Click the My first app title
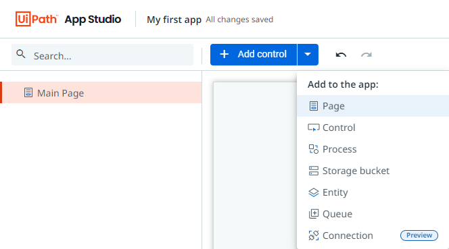The image size is (449, 249). (174, 20)
